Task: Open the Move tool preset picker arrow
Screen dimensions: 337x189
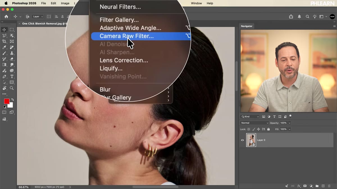Action: (20, 17)
